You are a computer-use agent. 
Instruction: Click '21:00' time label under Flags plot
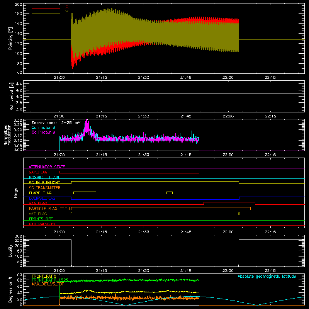(59, 232)
